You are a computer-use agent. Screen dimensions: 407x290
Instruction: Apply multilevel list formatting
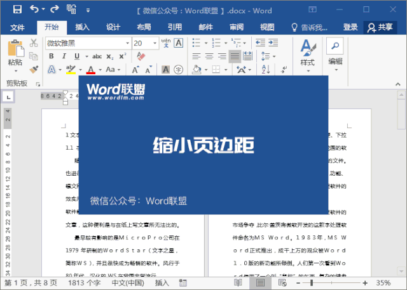236,43
